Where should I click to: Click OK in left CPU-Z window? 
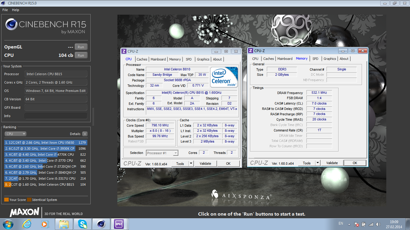pyautogui.click(x=228, y=164)
